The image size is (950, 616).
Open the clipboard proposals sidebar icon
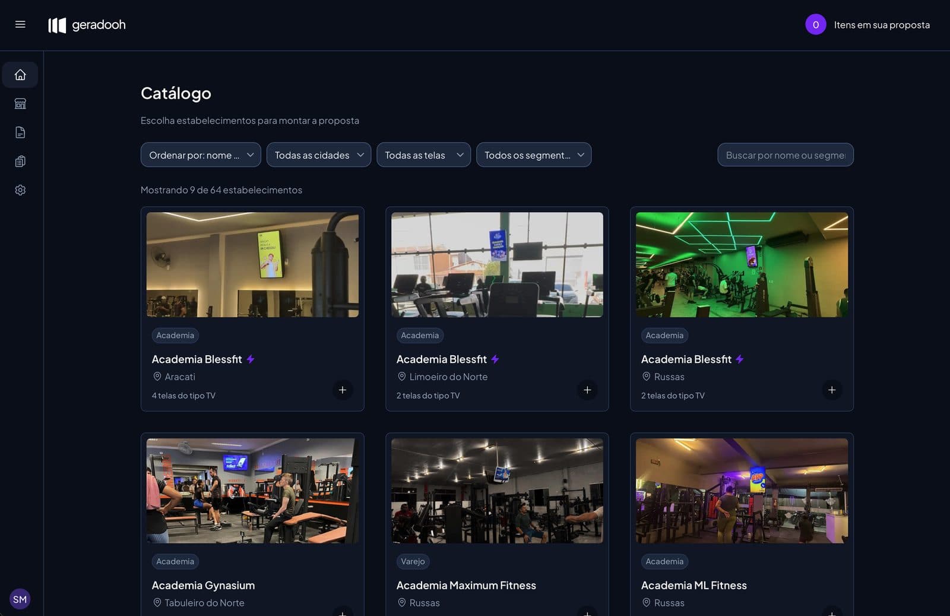20,161
